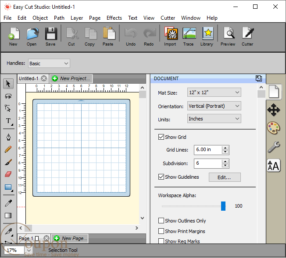Decrease Grid Lines value with down arrow

coord(225,152)
